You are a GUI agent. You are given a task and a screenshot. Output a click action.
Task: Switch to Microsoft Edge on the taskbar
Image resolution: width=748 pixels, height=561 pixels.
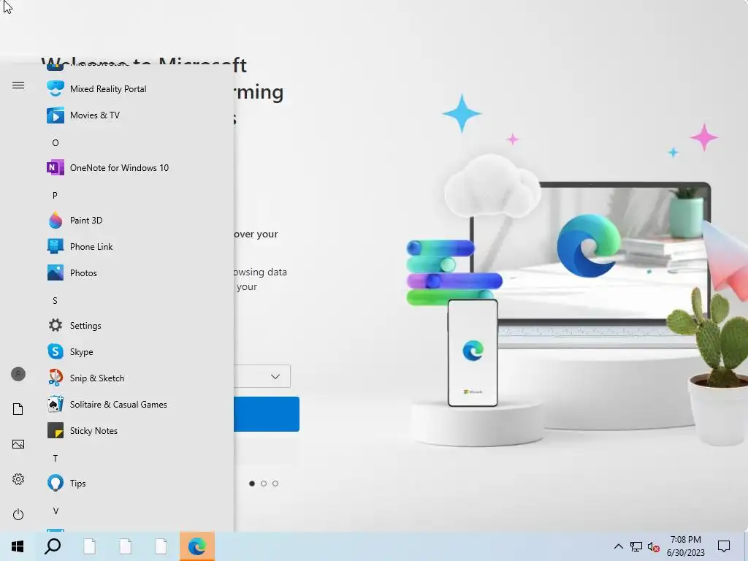pyautogui.click(x=197, y=546)
